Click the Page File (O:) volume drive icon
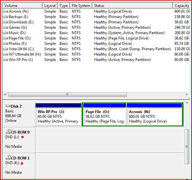This screenshot has height=180, width=192. [6, 38]
